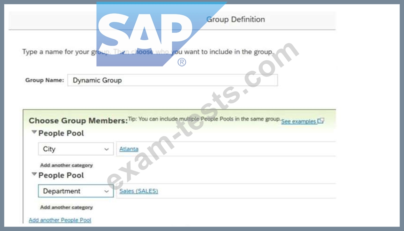Collapse the first People Pool section
Screen dimensions: 404x231
[x=34, y=132]
